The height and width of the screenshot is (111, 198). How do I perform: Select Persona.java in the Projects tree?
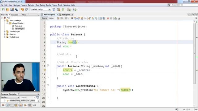point(20,29)
